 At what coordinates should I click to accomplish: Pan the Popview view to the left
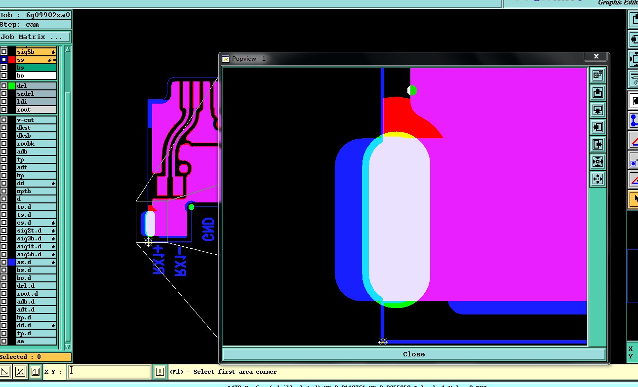598,127
